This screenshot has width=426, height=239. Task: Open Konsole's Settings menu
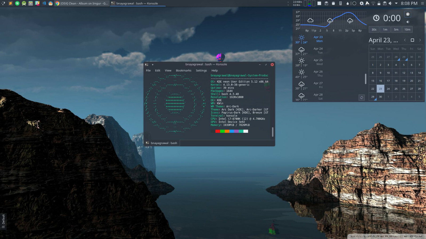[201, 70]
